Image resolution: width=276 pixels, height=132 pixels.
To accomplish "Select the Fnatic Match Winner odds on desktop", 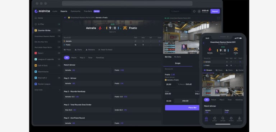I will pyautogui.click(x=137, y=70).
